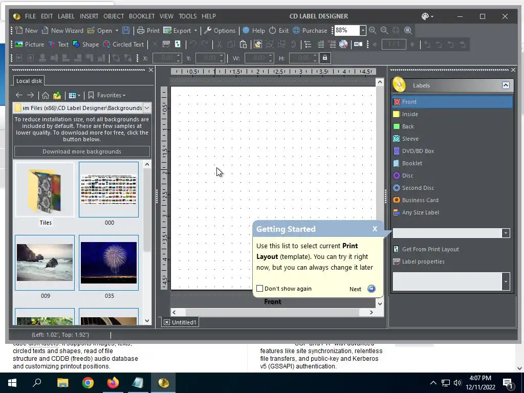The height and width of the screenshot is (393, 524).
Task: Open Google Chrome from the taskbar
Action: point(88,383)
